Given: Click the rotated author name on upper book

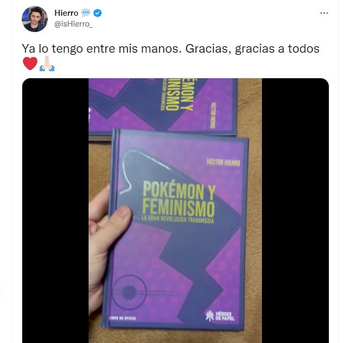Looking at the screenshot, I should click(213, 115).
